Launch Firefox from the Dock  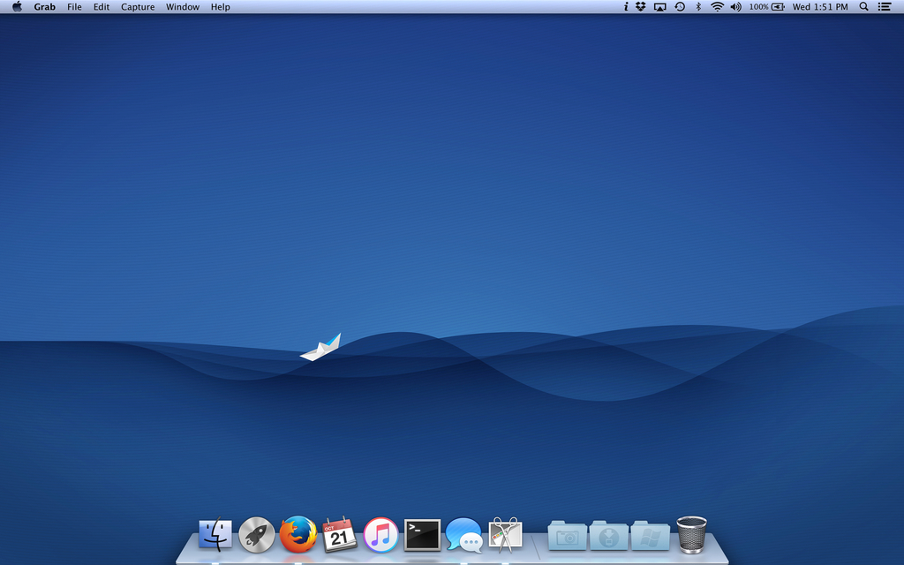tap(298, 534)
